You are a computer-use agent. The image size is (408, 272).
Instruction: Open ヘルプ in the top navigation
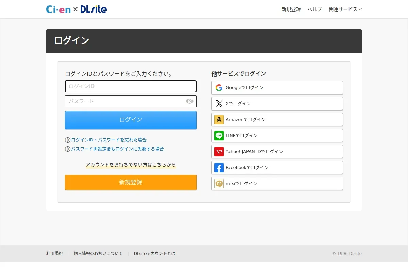(x=315, y=9)
